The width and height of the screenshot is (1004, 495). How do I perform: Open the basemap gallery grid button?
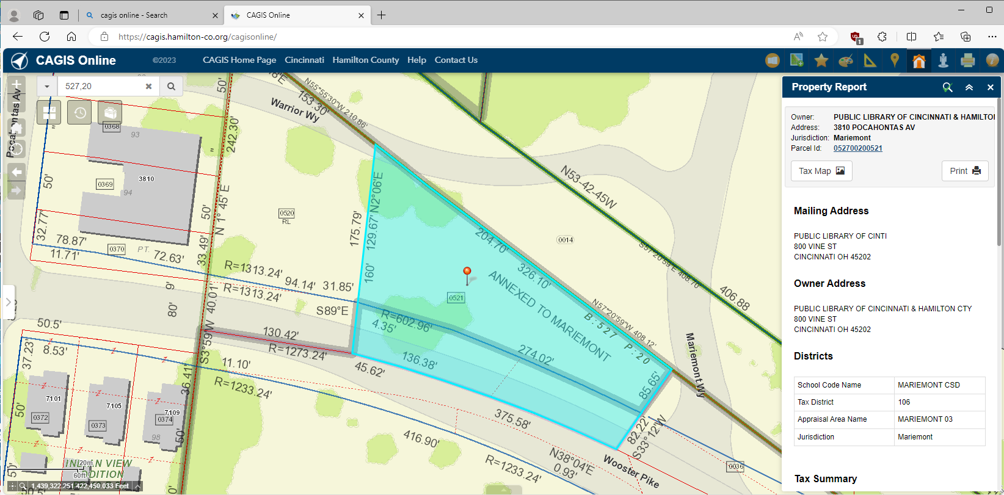[49, 112]
